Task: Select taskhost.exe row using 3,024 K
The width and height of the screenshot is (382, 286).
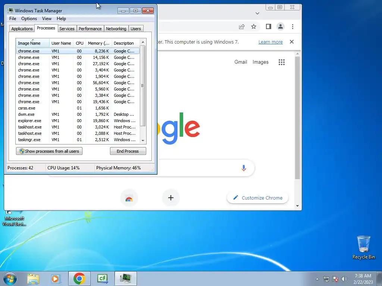Action: (78, 127)
